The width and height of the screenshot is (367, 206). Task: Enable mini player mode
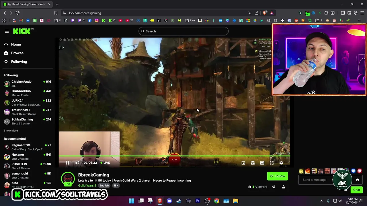(243, 163)
